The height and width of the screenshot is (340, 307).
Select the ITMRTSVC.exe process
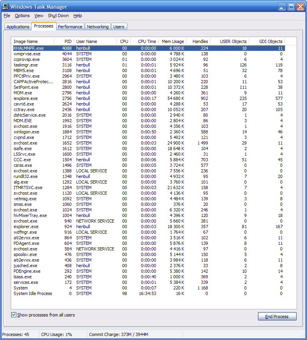point(149,188)
